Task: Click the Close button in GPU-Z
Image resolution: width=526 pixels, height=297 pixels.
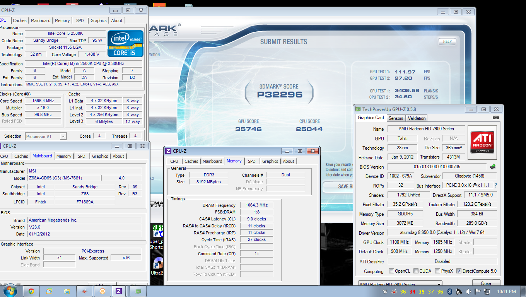Action: (486, 283)
